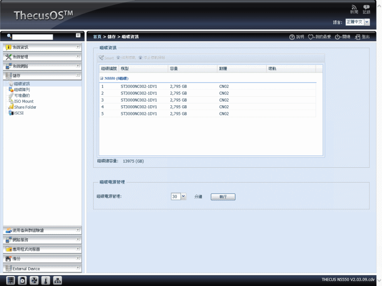The image size is (382, 286).
Task: Click the search magnifier icon
Action: tap(9, 36)
